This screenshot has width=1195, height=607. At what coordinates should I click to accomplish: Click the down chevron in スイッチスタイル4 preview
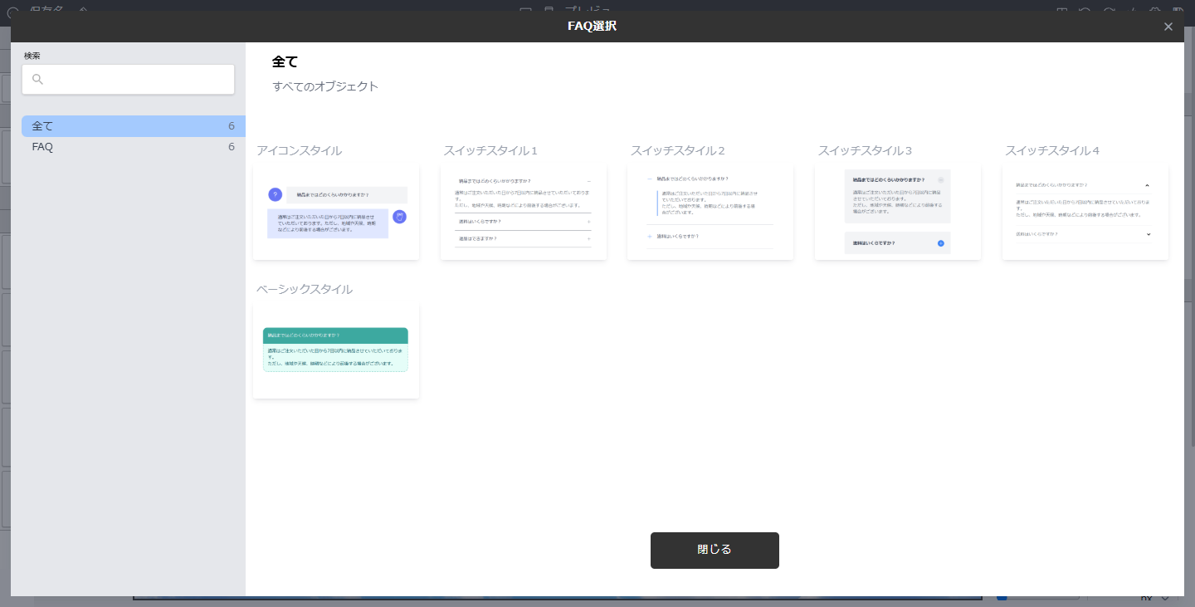[x=1148, y=234]
